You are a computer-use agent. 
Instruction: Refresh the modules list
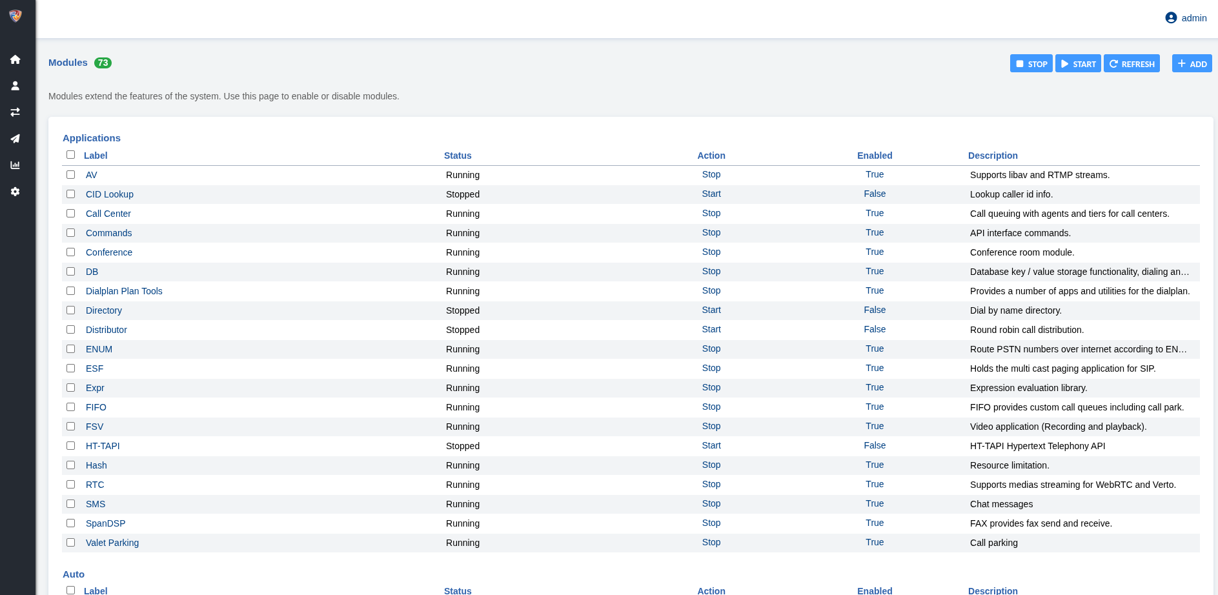click(1132, 64)
